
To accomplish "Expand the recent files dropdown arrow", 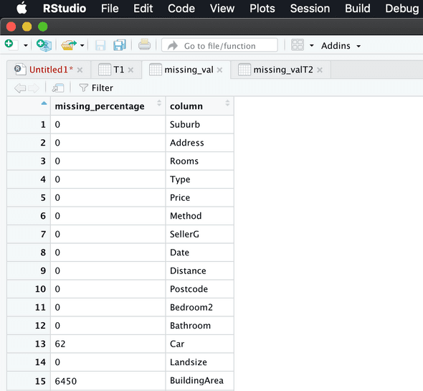I will coord(82,45).
